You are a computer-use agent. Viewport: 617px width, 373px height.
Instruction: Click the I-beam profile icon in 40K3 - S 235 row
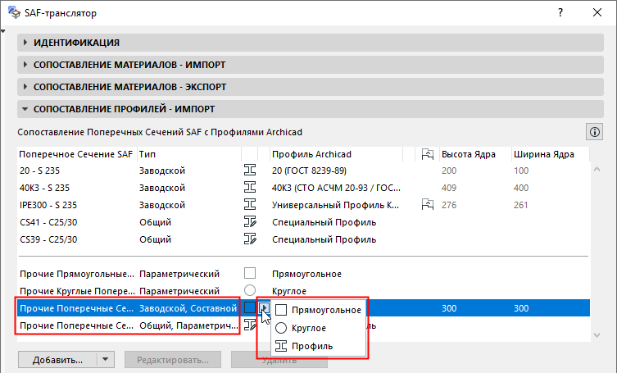point(250,188)
